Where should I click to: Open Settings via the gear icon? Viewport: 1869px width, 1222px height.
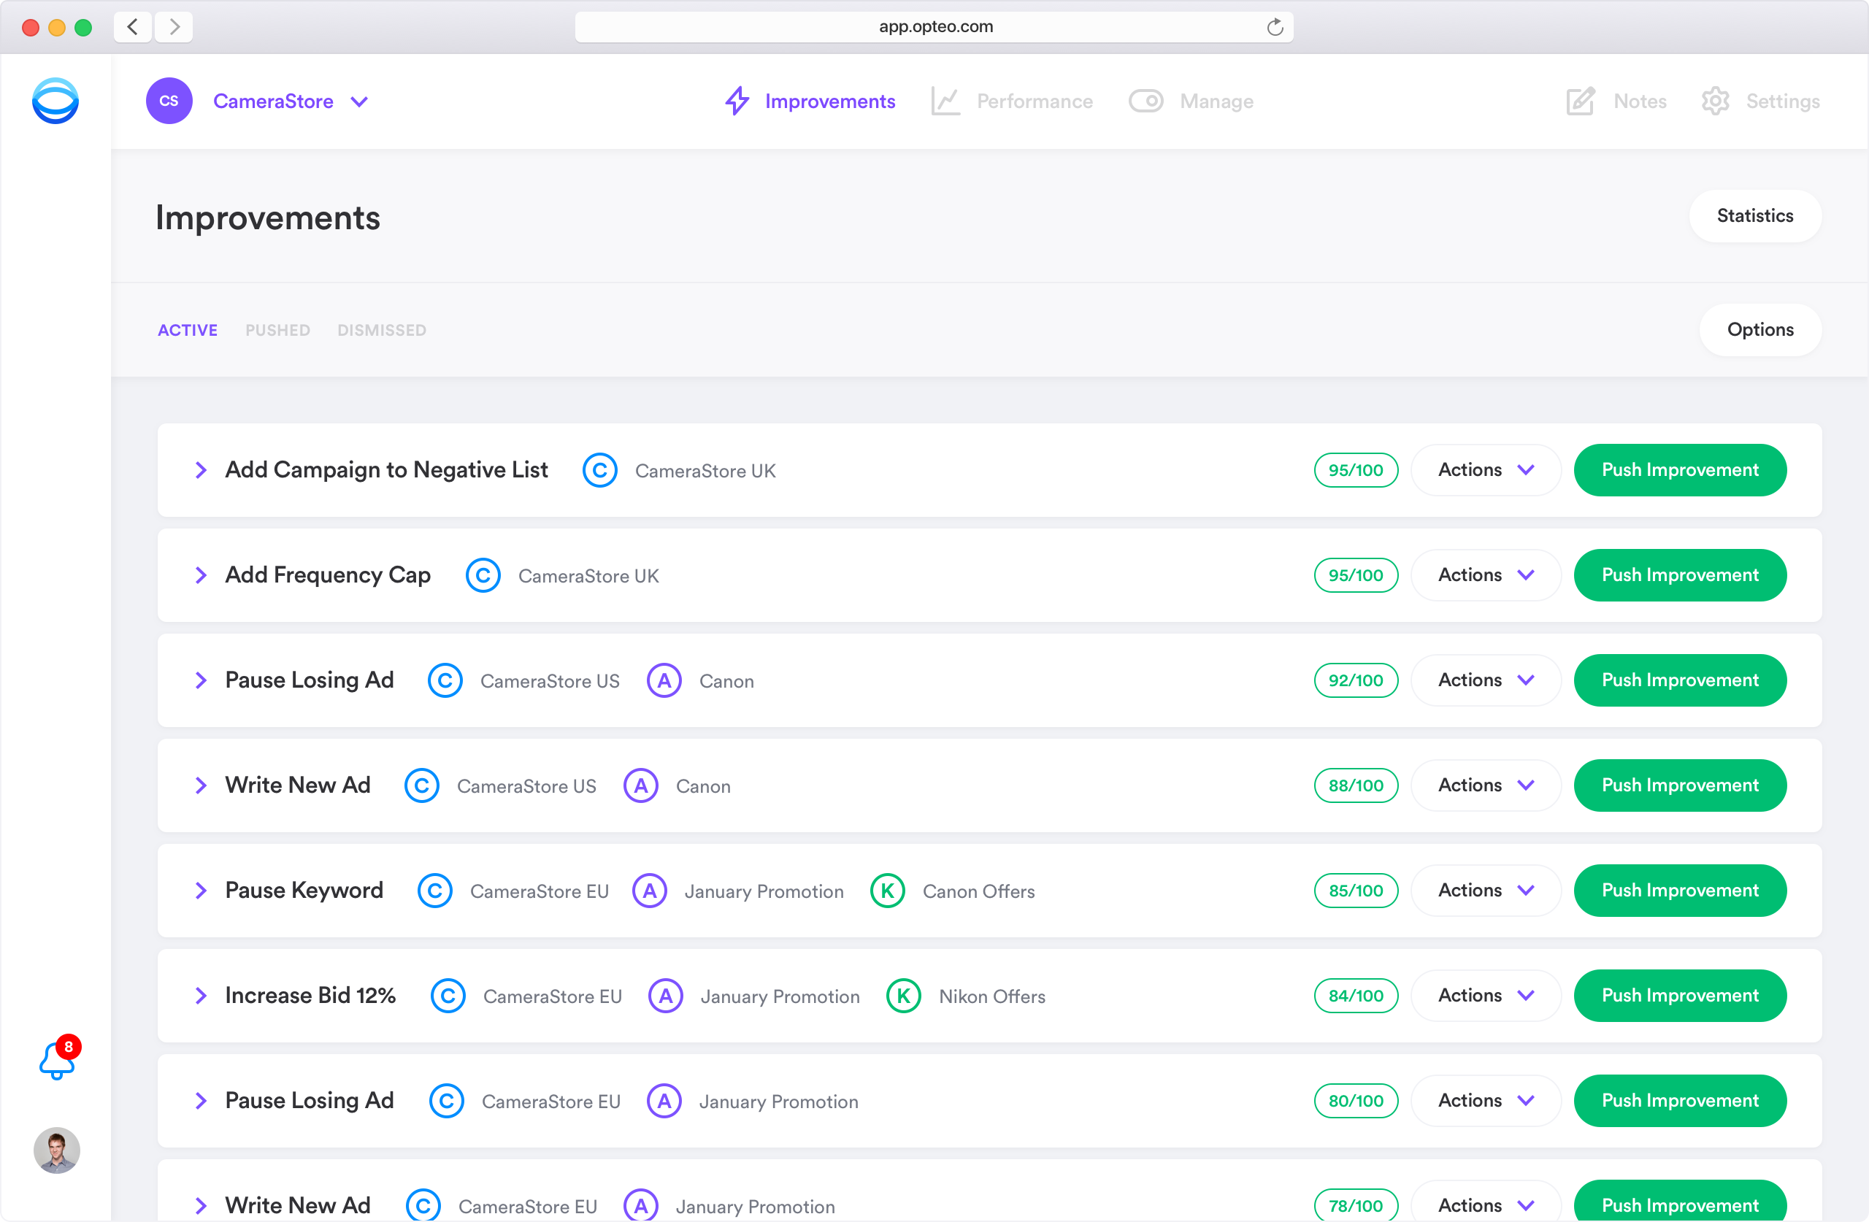pos(1715,101)
